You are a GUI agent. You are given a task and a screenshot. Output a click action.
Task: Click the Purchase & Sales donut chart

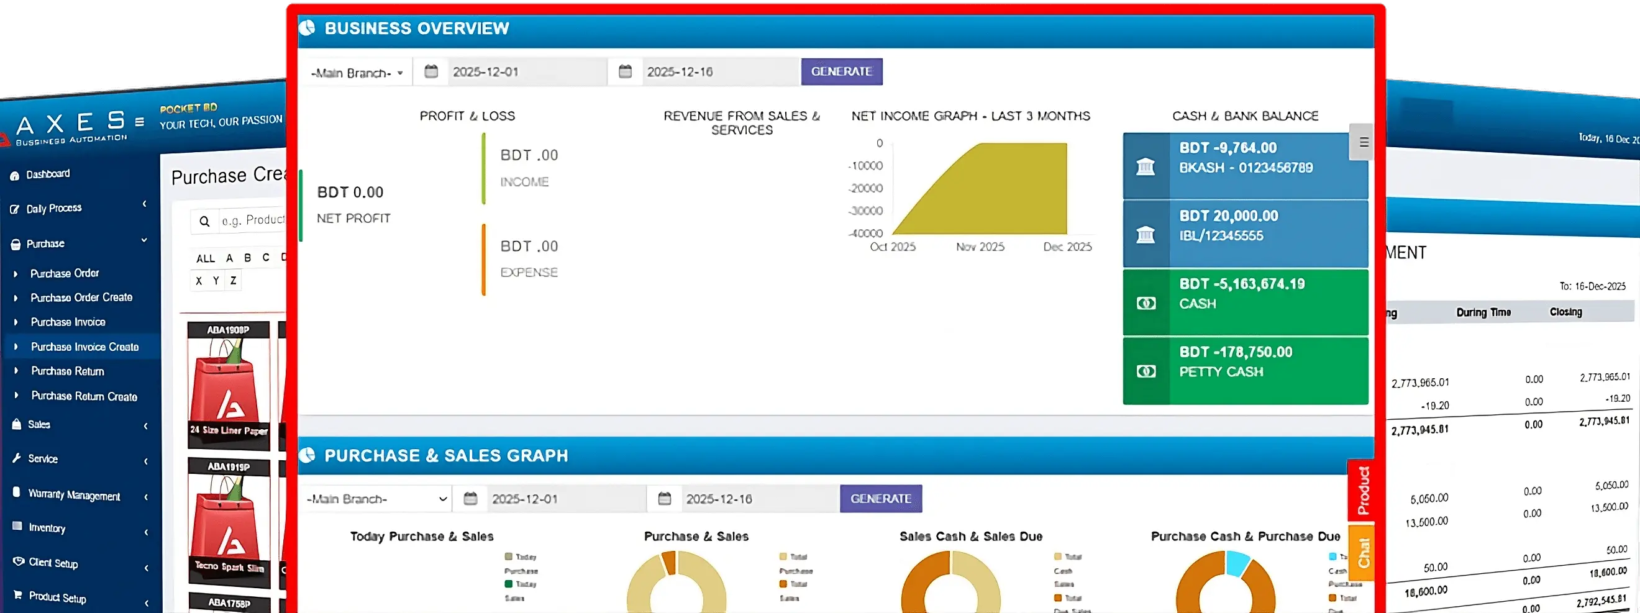point(676,582)
